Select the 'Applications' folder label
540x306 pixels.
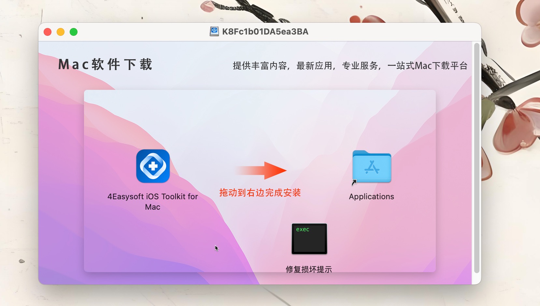coord(372,197)
